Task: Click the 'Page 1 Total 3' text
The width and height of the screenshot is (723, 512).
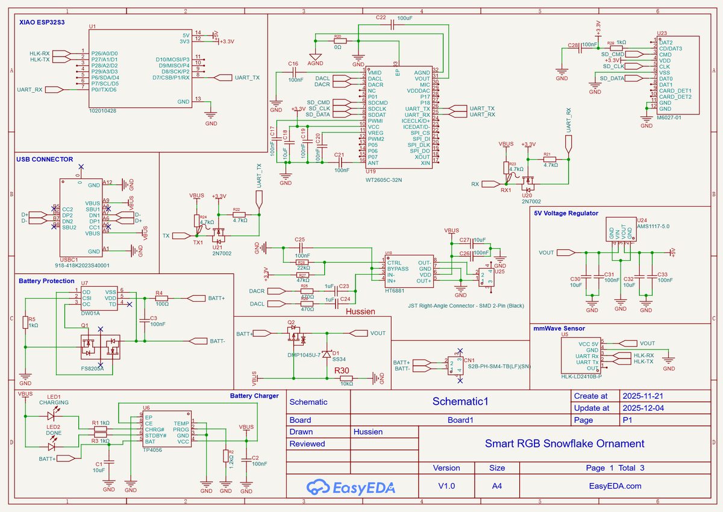Action: tap(615, 468)
